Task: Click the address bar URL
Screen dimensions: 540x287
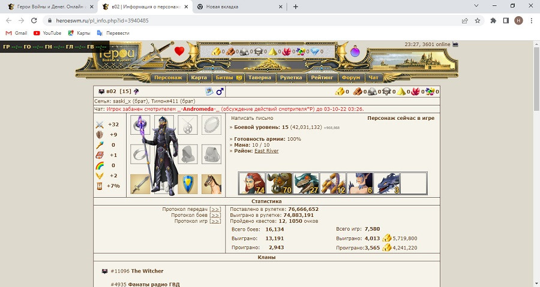Action: coord(102,20)
